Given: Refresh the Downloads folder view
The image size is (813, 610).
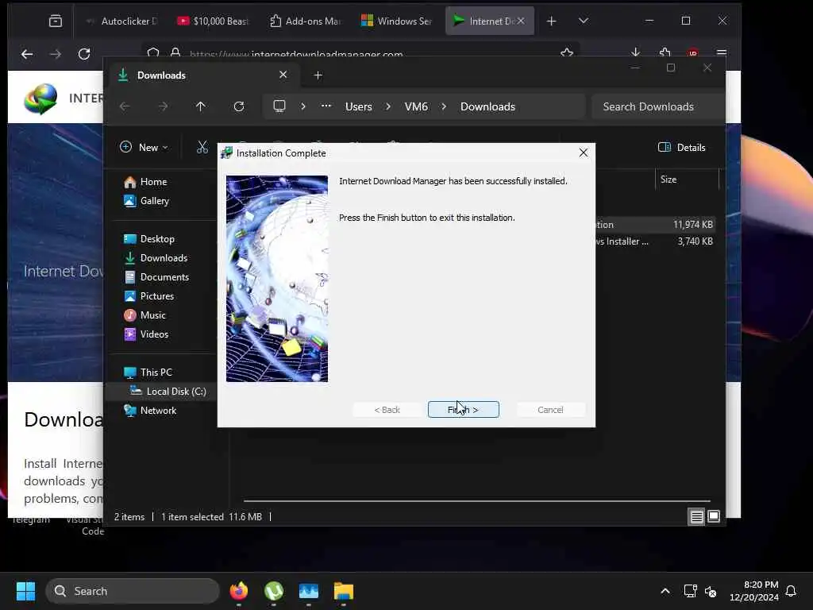Looking at the screenshot, I should pyautogui.click(x=238, y=106).
